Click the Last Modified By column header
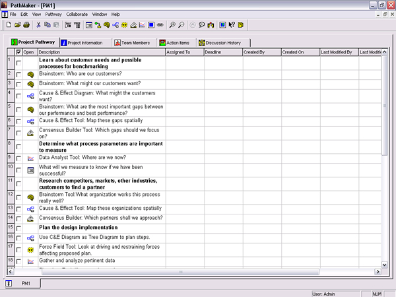The image size is (396, 297). [339, 52]
